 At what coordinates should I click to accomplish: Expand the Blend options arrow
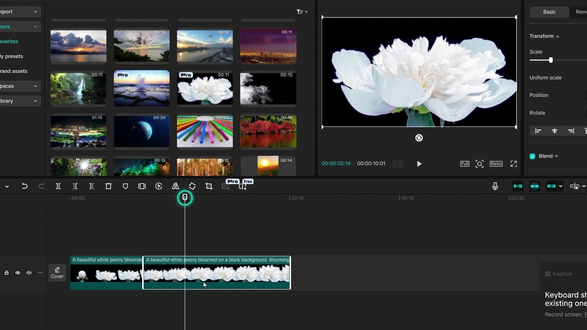click(557, 156)
